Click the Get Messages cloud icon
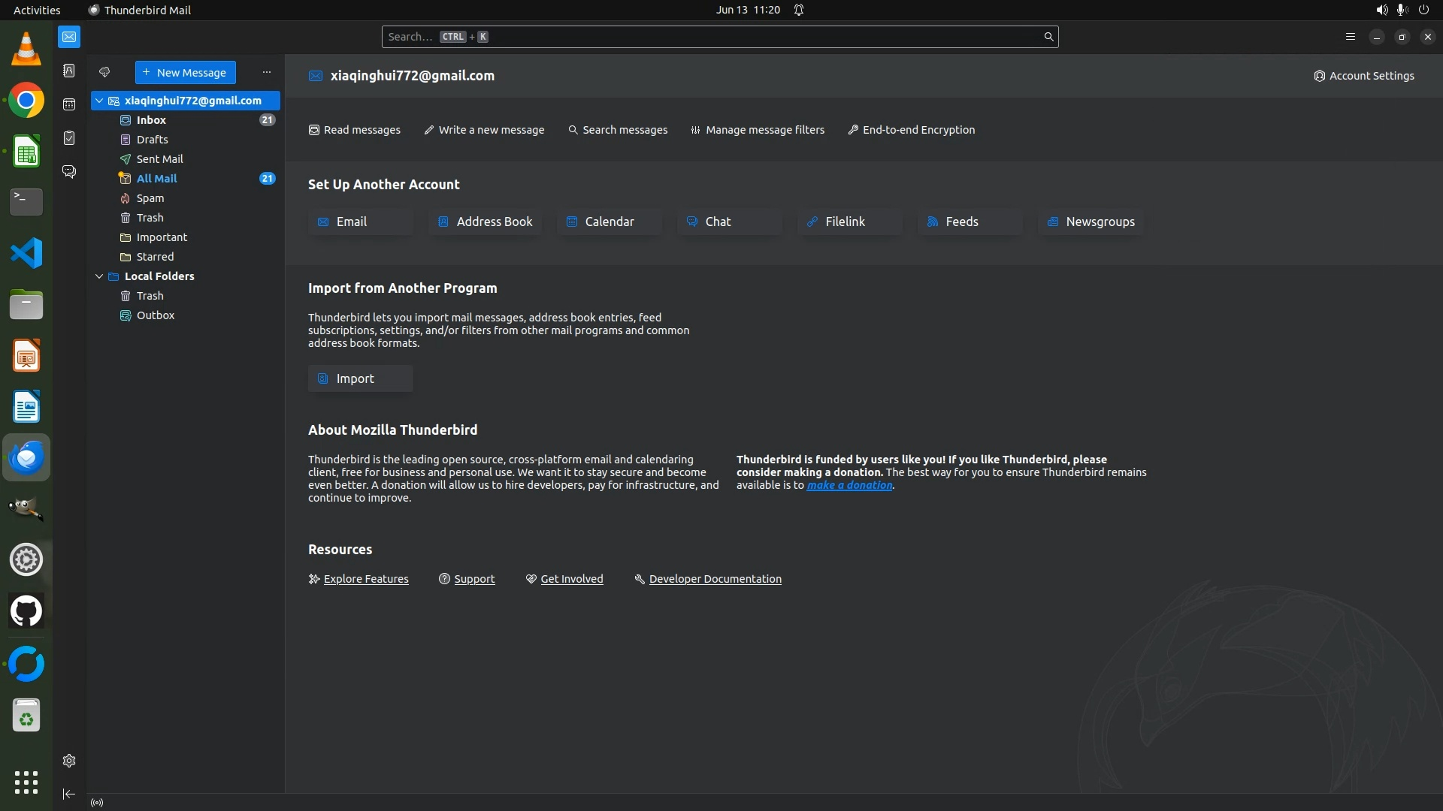Screen dimensions: 1443x811 (104, 72)
